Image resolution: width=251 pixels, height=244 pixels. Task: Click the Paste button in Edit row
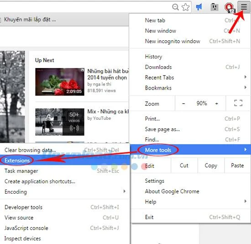point(237,165)
